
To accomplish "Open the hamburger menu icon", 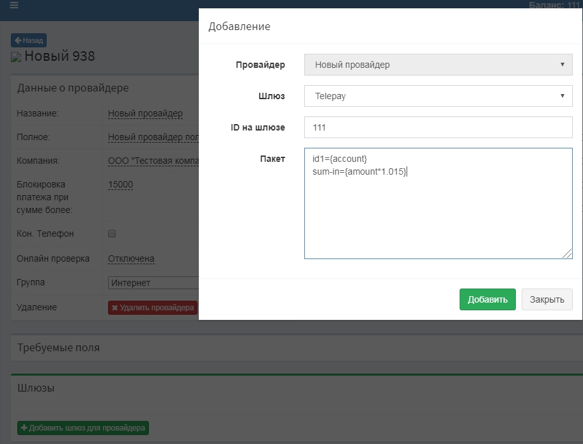I will [14, 5].
